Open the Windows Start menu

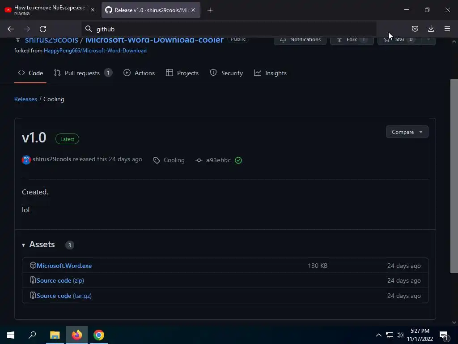click(11, 335)
